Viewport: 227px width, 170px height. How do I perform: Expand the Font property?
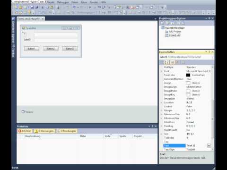click(161, 71)
